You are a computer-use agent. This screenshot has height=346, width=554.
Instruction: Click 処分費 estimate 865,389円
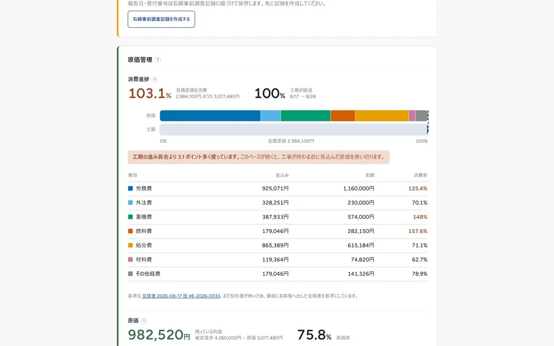point(275,245)
